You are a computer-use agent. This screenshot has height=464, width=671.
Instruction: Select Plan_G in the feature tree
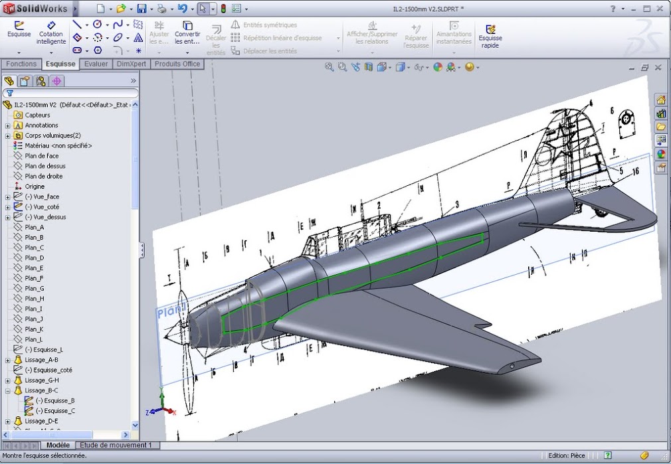pyautogui.click(x=35, y=288)
